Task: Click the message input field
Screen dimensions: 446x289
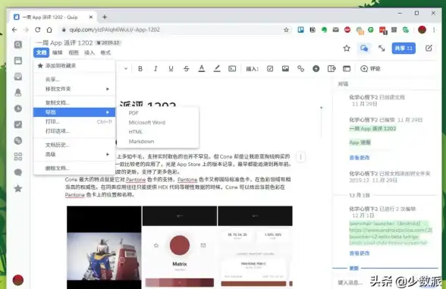Action: point(351,283)
